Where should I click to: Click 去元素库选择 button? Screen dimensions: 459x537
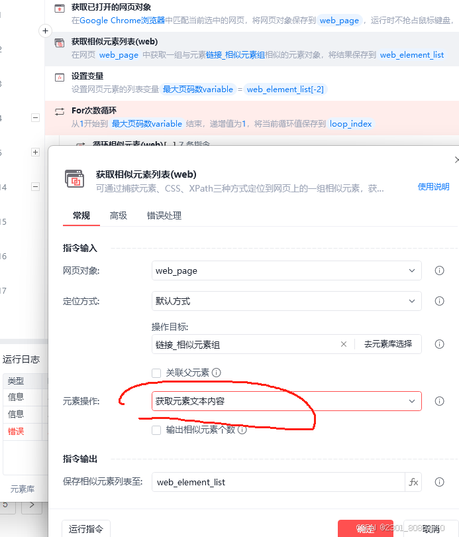(x=388, y=344)
